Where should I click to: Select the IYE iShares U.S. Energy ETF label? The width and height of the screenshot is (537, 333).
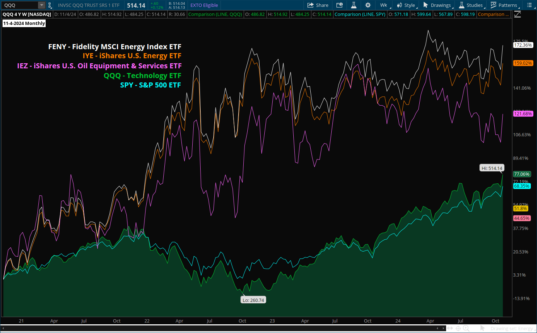click(x=132, y=56)
